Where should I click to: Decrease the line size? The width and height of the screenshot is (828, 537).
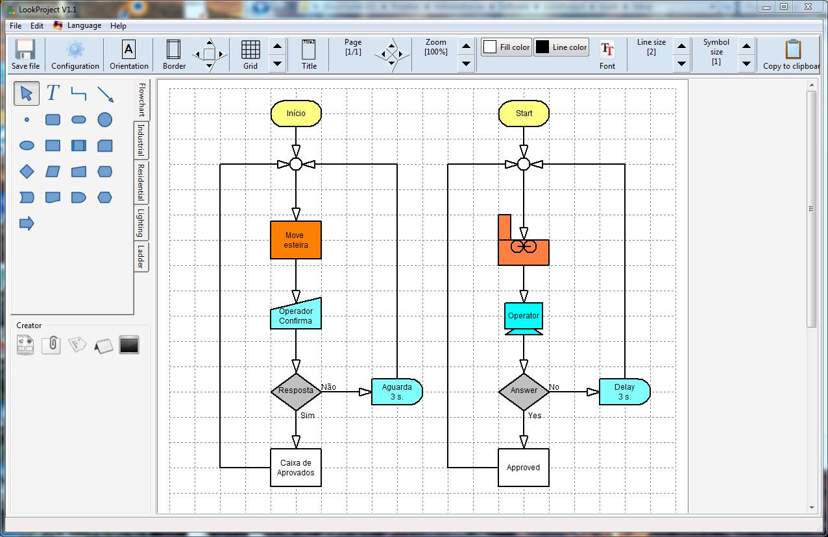681,64
